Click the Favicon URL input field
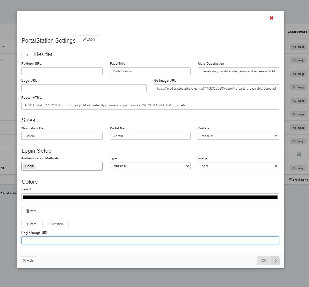309x287 pixels. (x=62, y=71)
